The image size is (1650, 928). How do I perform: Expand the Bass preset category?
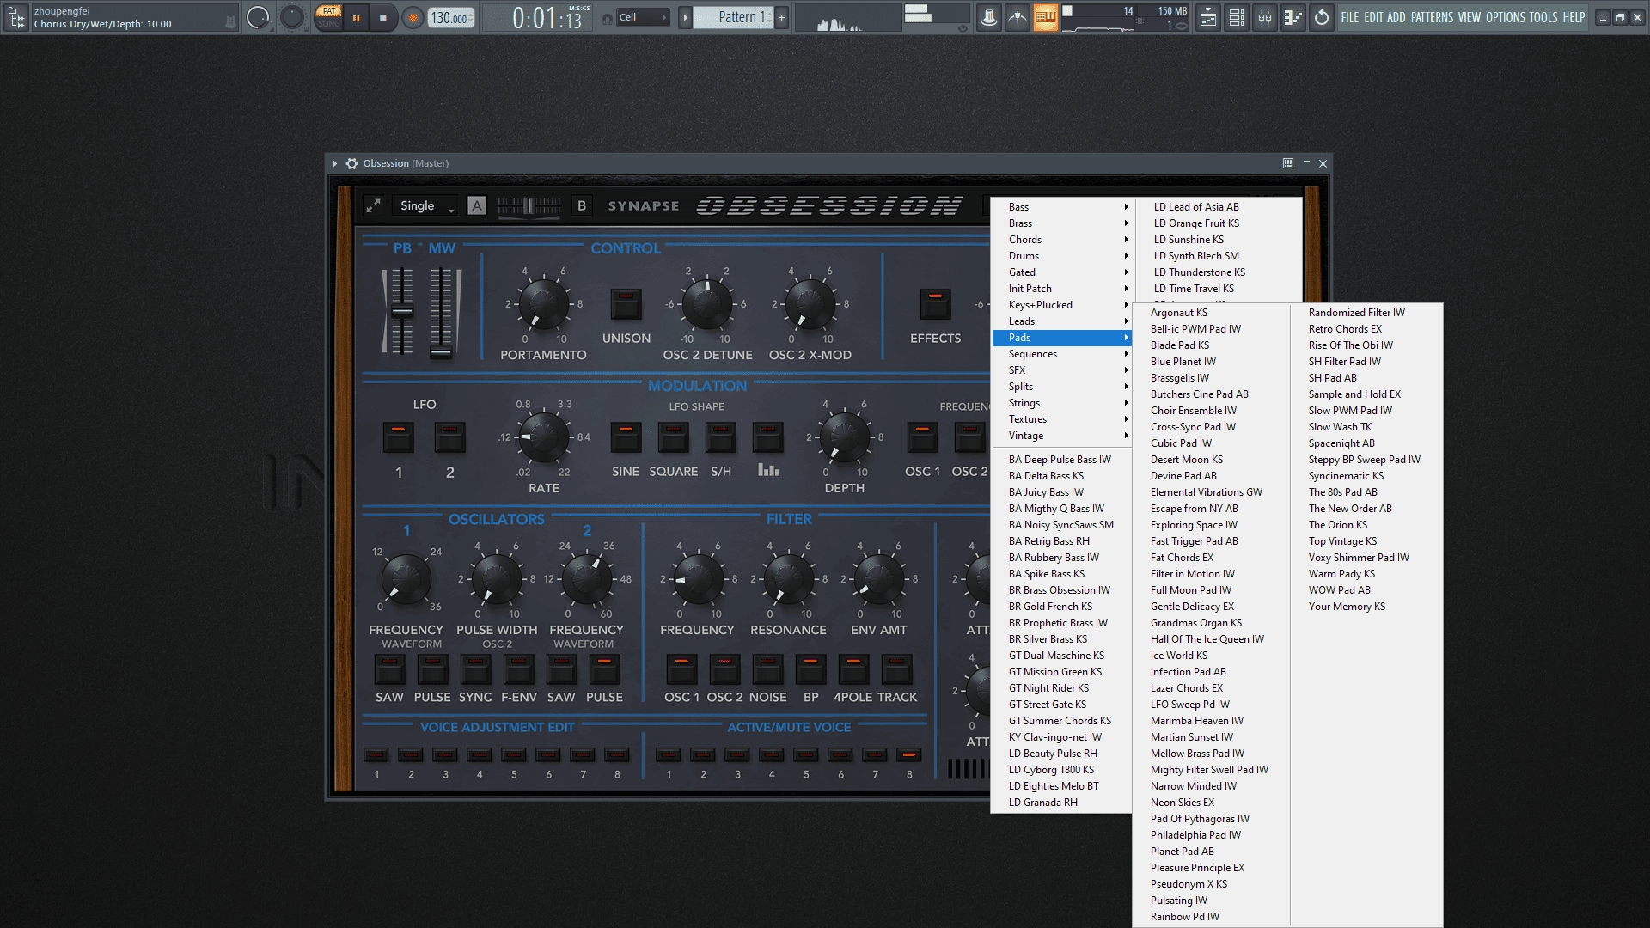[1063, 207]
